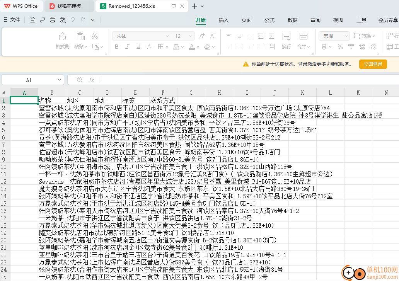Select row 5 header
This screenshot has width=399, height=281.
[3, 130]
